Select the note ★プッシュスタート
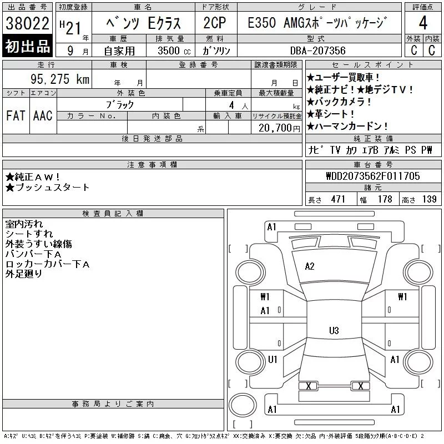Image resolution: width=444 pixels, height=444 pixels. click(47, 188)
